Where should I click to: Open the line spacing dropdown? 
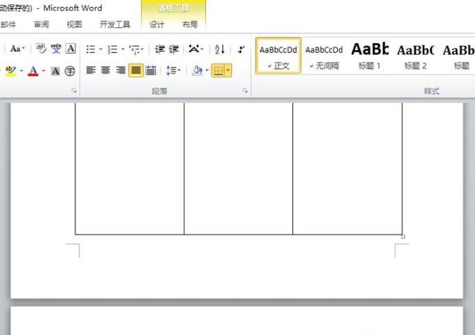coord(173,70)
